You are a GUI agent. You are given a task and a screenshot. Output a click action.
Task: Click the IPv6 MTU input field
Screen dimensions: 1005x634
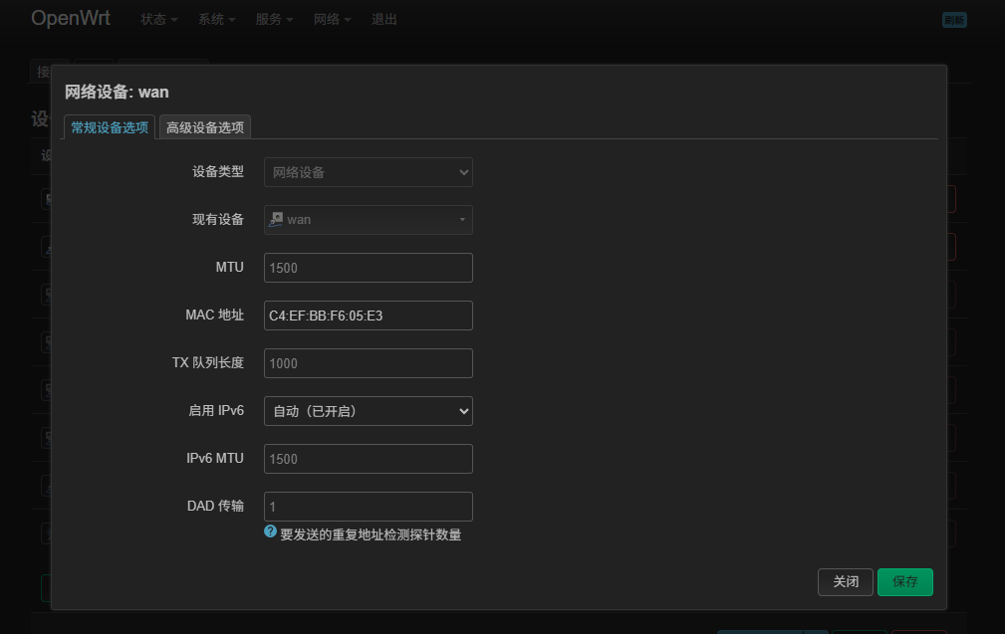368,459
